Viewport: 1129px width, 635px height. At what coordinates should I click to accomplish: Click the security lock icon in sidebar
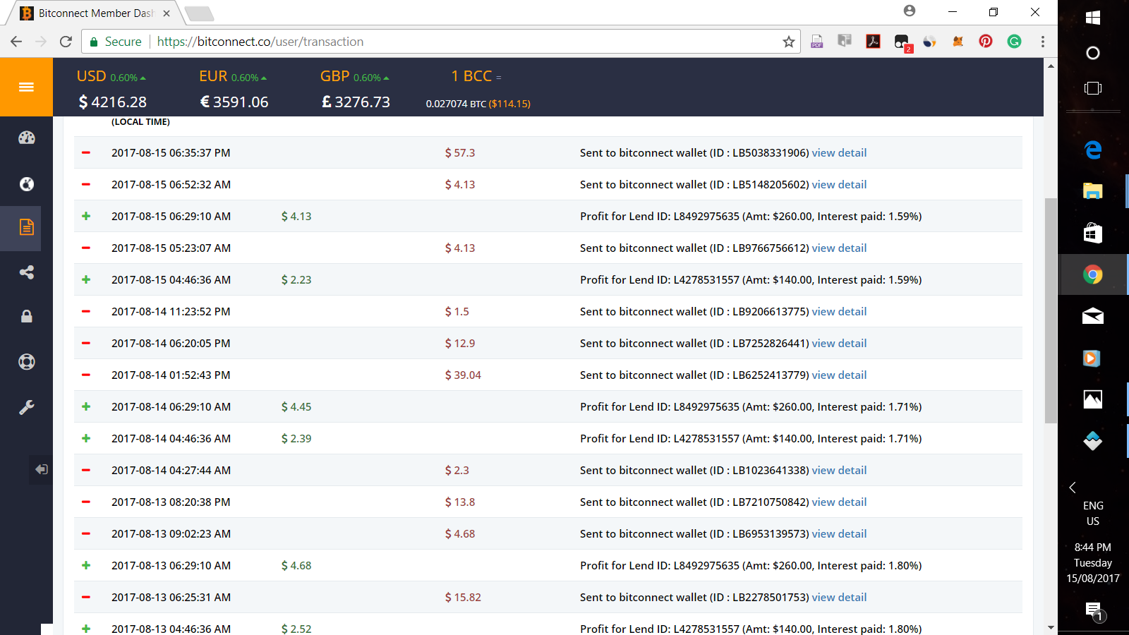click(x=26, y=316)
